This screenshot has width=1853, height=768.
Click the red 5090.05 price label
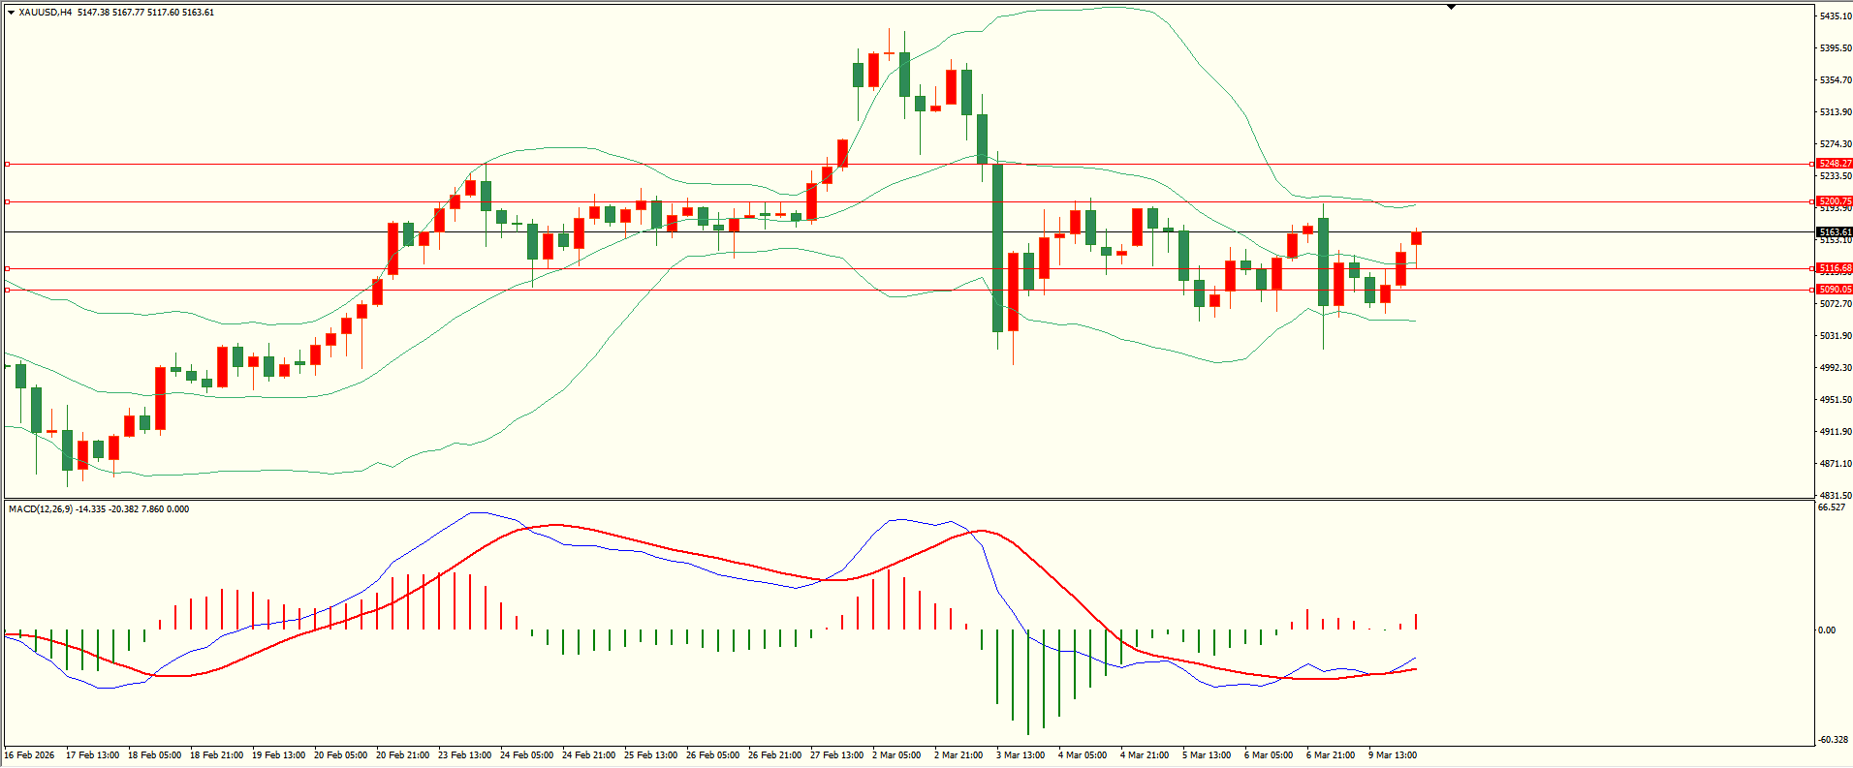1835,290
